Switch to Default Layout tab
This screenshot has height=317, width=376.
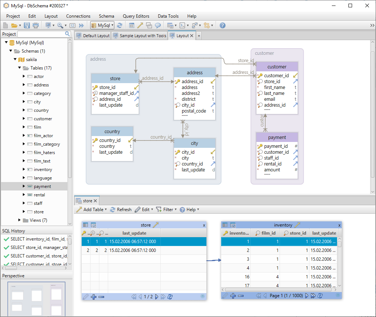[x=93, y=36]
